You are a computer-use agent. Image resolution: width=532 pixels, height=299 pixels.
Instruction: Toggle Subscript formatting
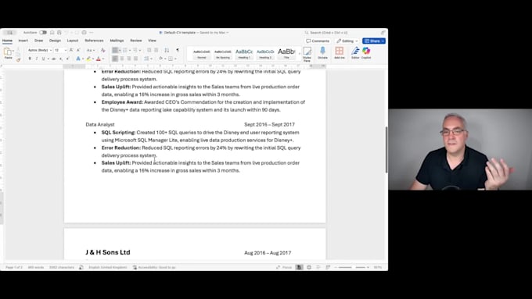[61, 59]
